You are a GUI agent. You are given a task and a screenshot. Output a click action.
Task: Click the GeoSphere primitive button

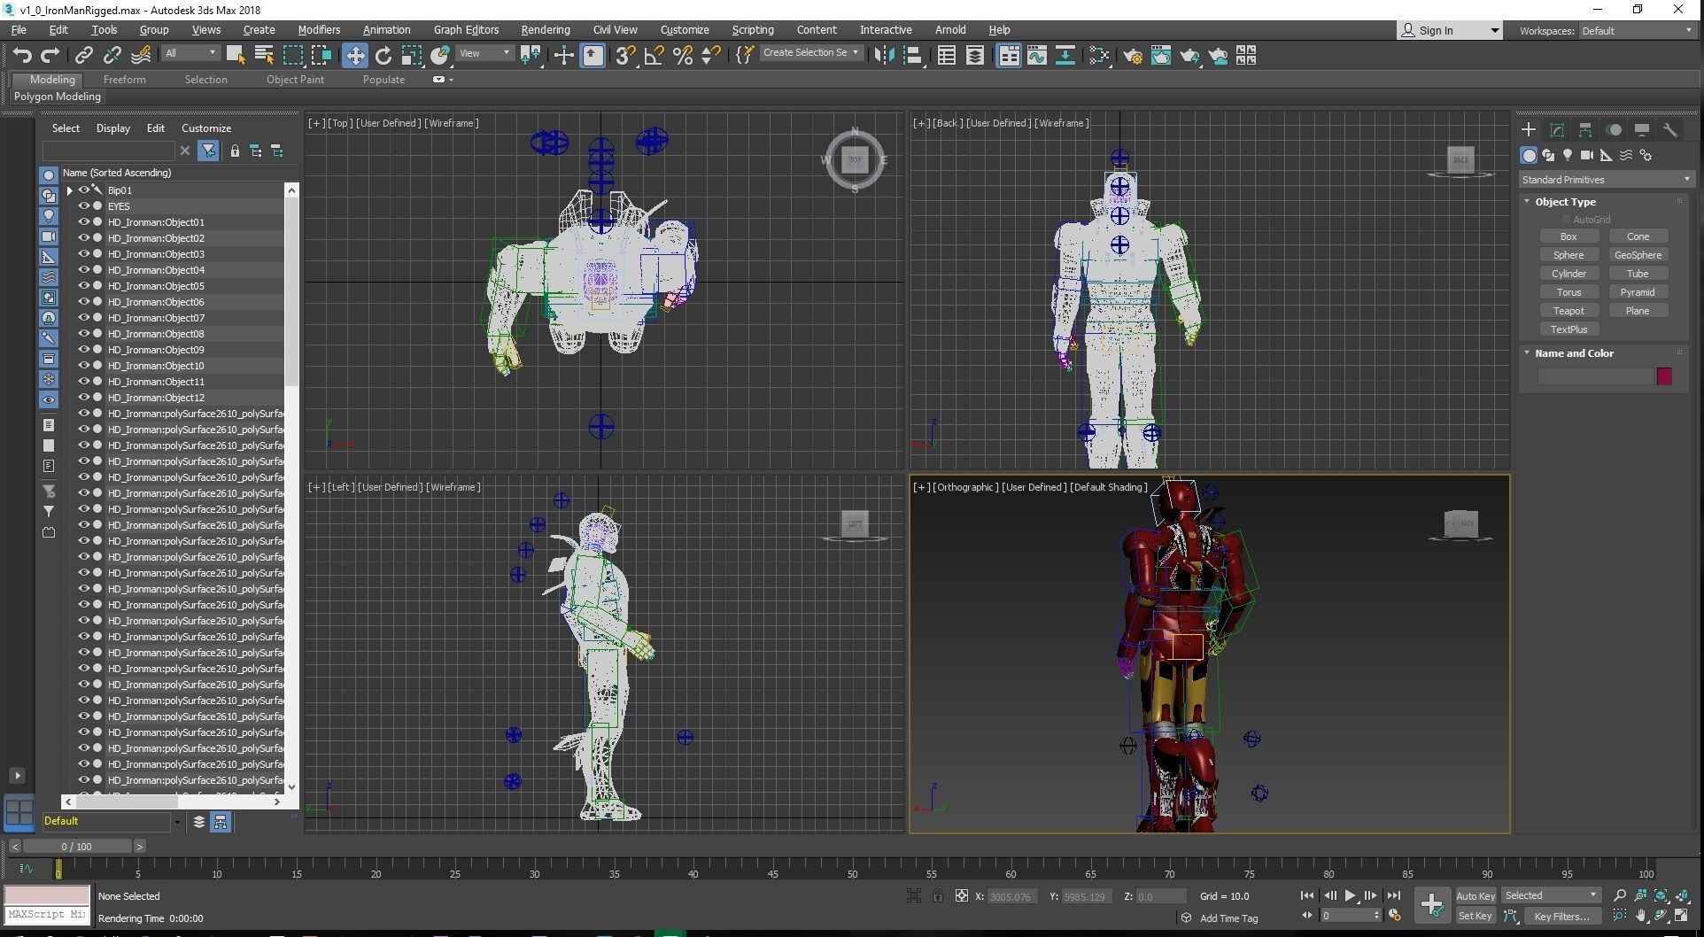pyautogui.click(x=1638, y=254)
